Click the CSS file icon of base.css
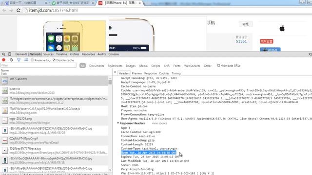The width and height of the screenshot is (312, 175). pos(5,91)
